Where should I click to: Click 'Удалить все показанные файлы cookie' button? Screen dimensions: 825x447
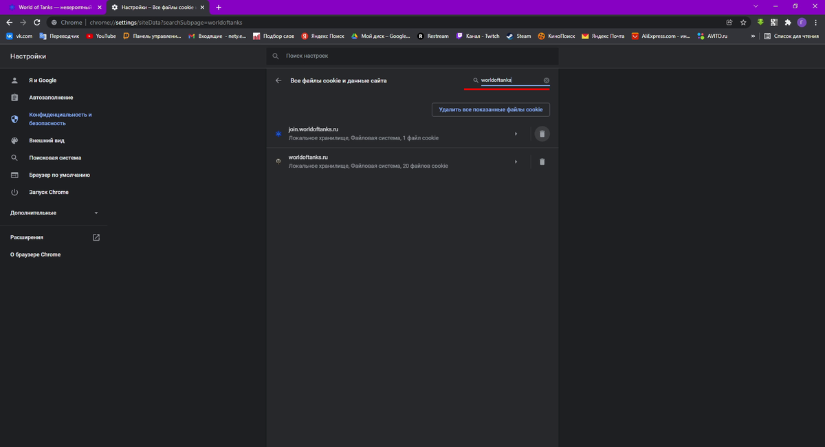491,109
